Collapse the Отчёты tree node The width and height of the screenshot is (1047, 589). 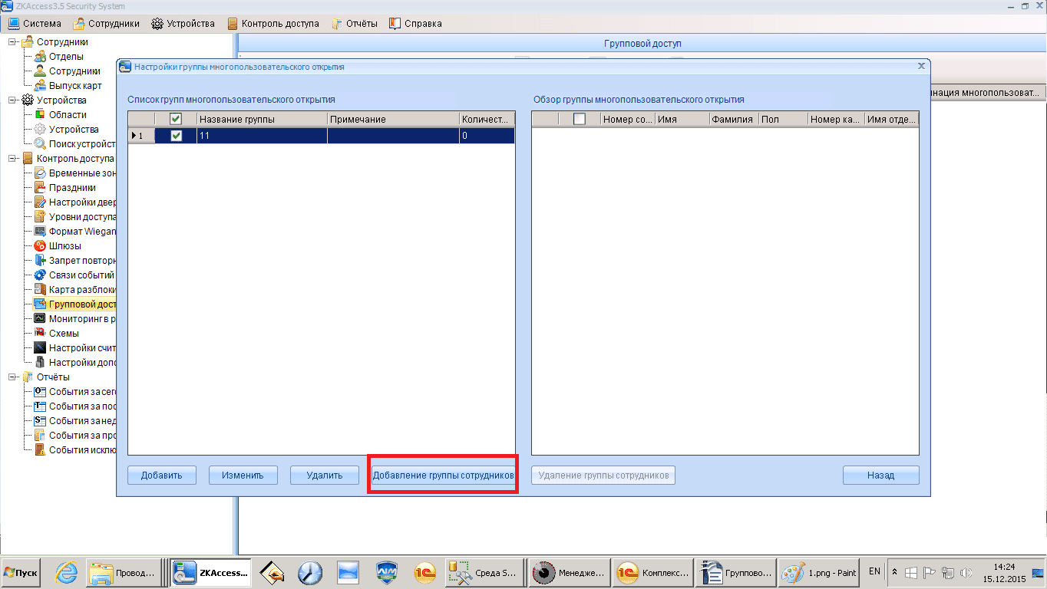(x=13, y=377)
